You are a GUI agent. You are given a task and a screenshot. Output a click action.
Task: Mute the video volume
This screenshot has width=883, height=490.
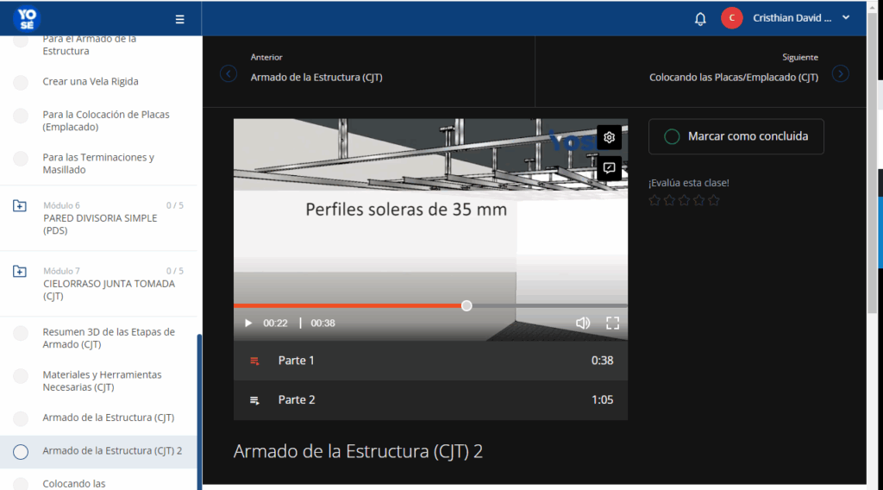[x=583, y=324]
